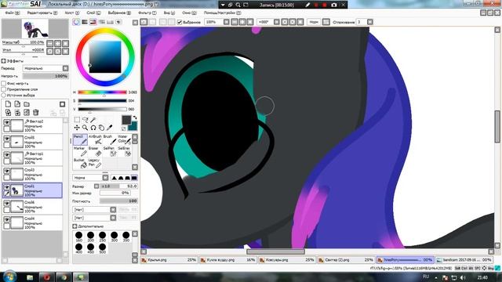Select the Legacy Pen tool
Image resolution: width=502 pixels, height=282 pixels.
click(95, 164)
